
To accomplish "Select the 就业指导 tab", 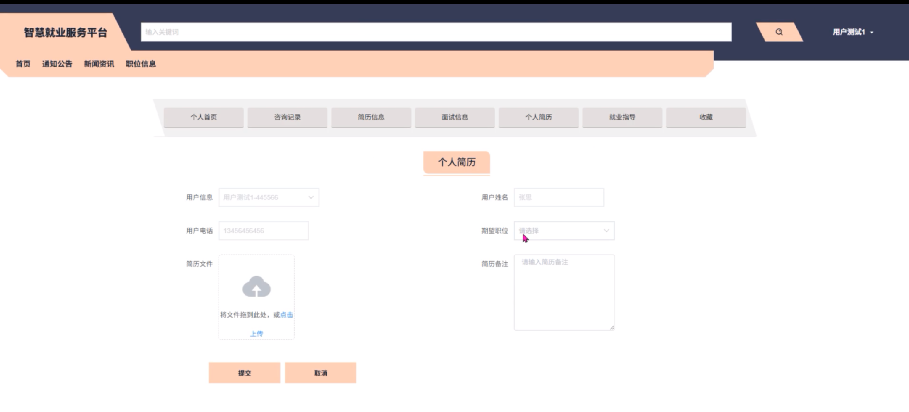I will point(622,117).
